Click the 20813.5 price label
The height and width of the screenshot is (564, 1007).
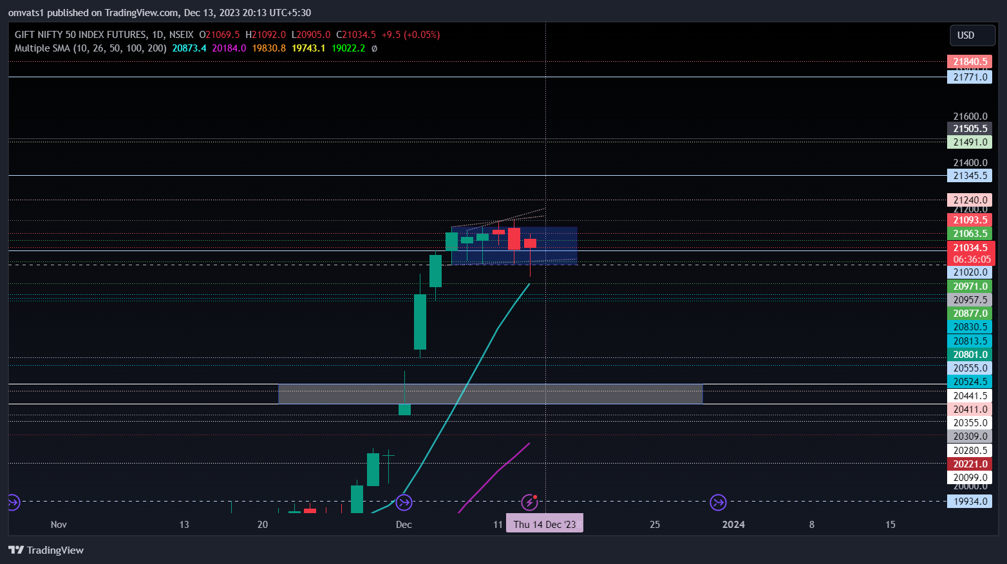point(970,341)
